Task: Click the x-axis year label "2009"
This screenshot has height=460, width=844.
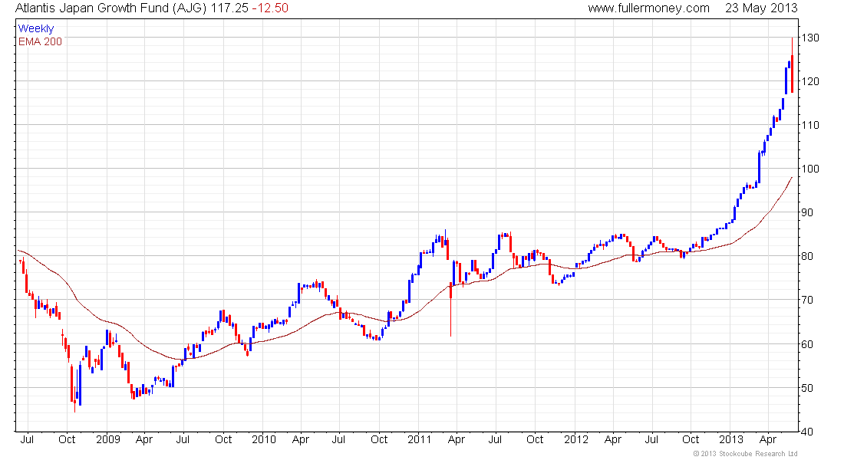Action: pyautogui.click(x=108, y=439)
